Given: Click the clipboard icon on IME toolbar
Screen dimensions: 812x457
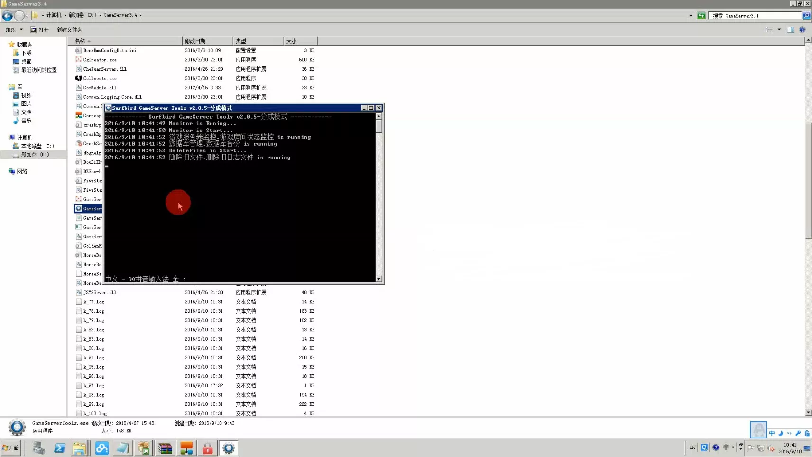Looking at the screenshot, I should [807, 433].
